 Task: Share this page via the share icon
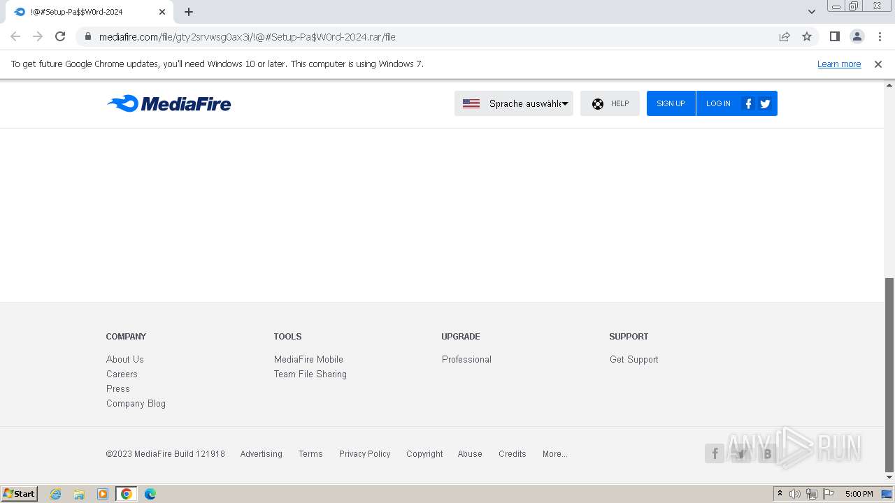[x=785, y=36]
